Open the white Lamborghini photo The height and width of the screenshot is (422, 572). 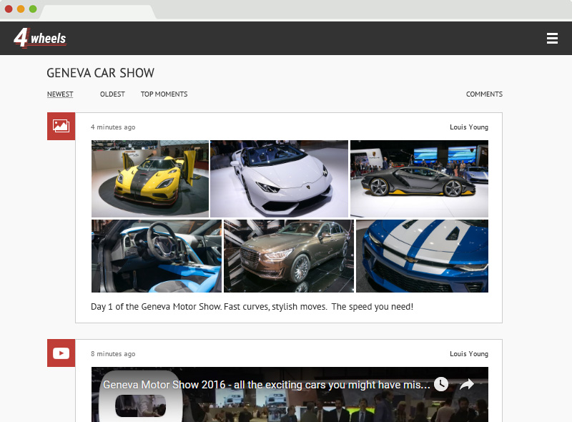[x=279, y=178]
